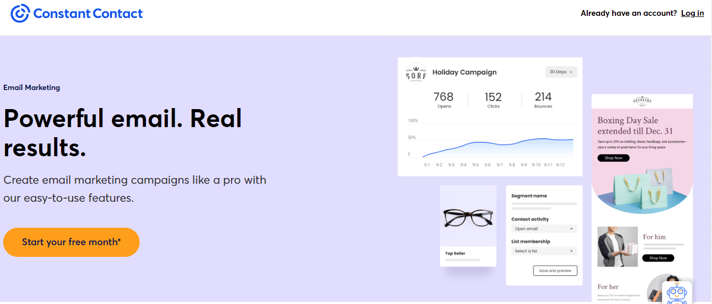The height and width of the screenshot is (304, 712).
Task: Click the Constant Contact wordmark text
Action: click(88, 13)
